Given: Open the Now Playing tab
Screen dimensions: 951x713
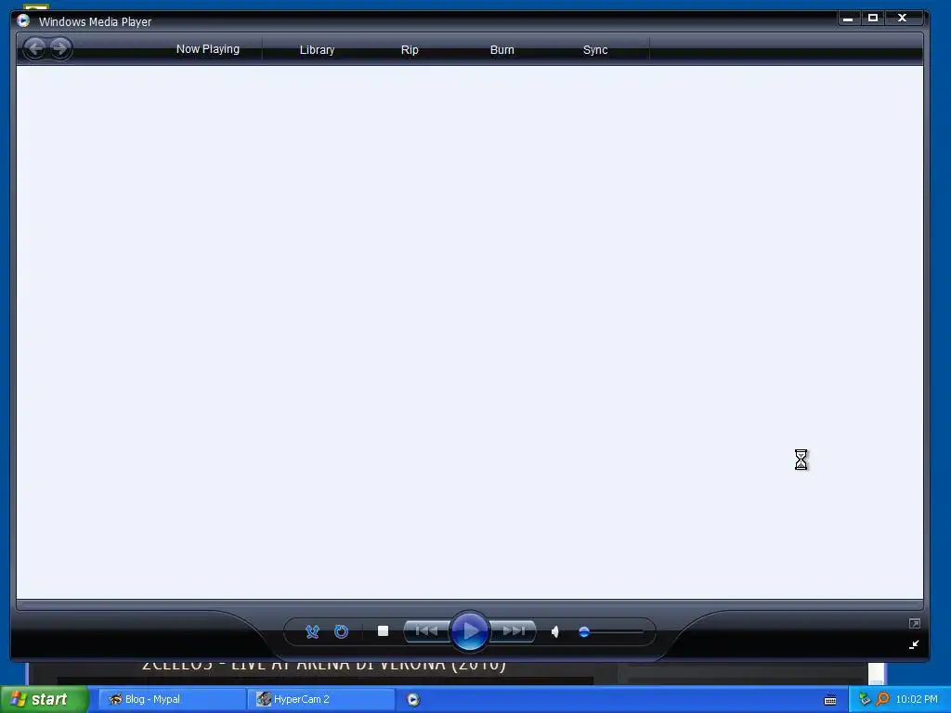Looking at the screenshot, I should click(x=207, y=49).
